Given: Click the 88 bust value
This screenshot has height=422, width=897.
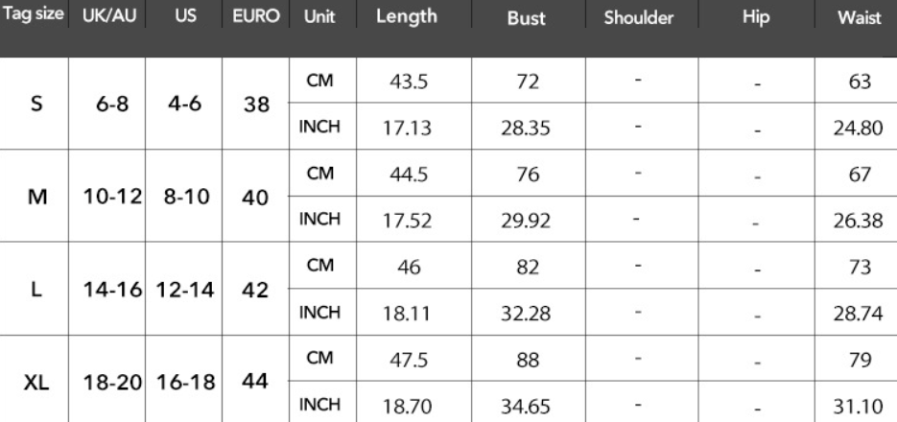Looking at the screenshot, I should click(x=527, y=360).
